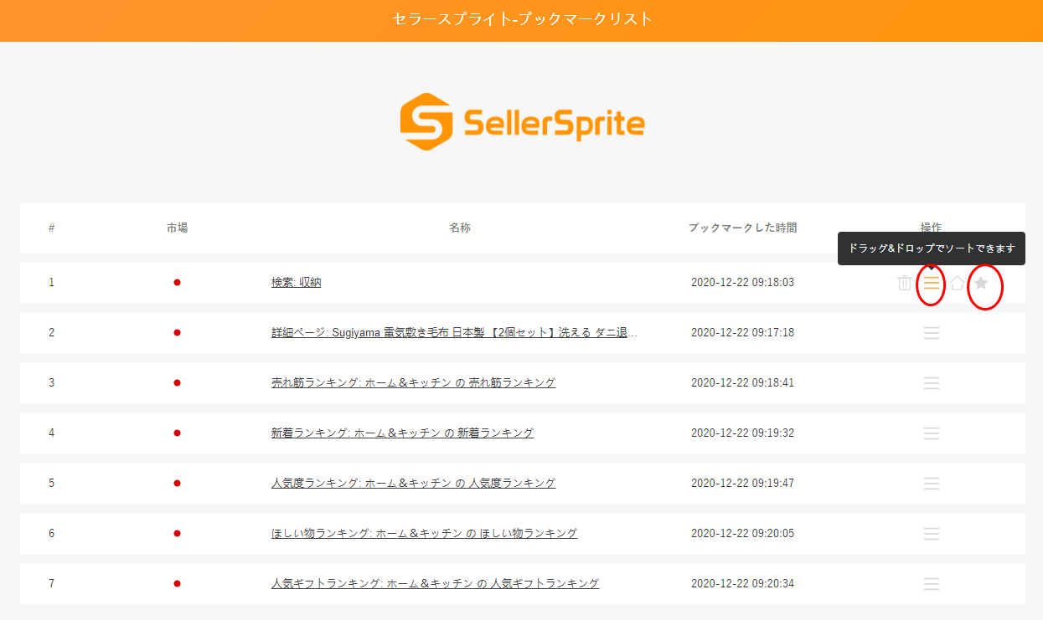Open the 売れ筋ランキング bookmark link
This screenshot has width=1043, height=620.
click(x=414, y=383)
